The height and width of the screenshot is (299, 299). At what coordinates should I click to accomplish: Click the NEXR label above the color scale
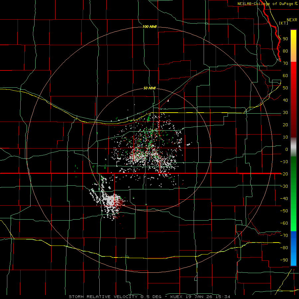coord(292,20)
